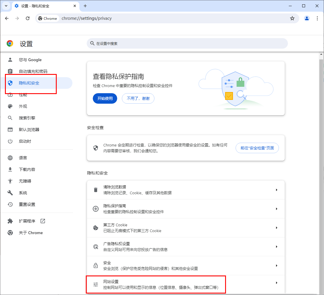Open the 第三方 Cookie row
The height and width of the screenshot is (295, 324).
186,228
